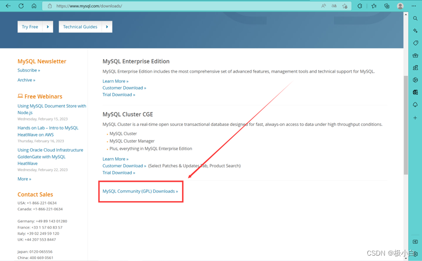This screenshot has width=422, height=261.
Task: Click the Contact Sales heading
Action: 35,194
